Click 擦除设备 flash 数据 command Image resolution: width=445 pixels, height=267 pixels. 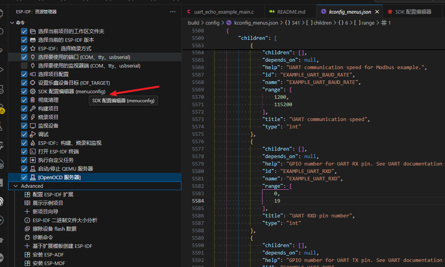point(54,229)
